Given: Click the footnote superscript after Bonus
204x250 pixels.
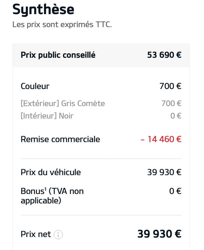Looking at the screenshot, I should pos(45,189).
